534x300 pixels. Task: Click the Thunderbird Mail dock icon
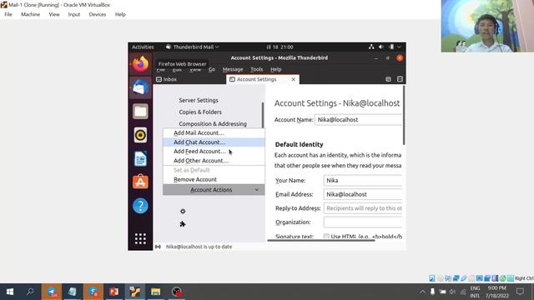coord(140,87)
